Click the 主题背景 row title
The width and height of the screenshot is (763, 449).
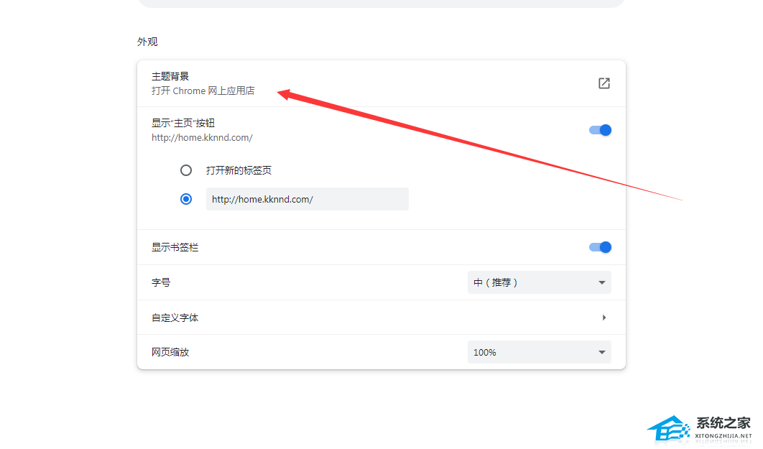pos(170,76)
